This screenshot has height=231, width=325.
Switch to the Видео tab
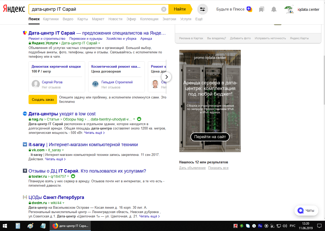[x=68, y=19]
